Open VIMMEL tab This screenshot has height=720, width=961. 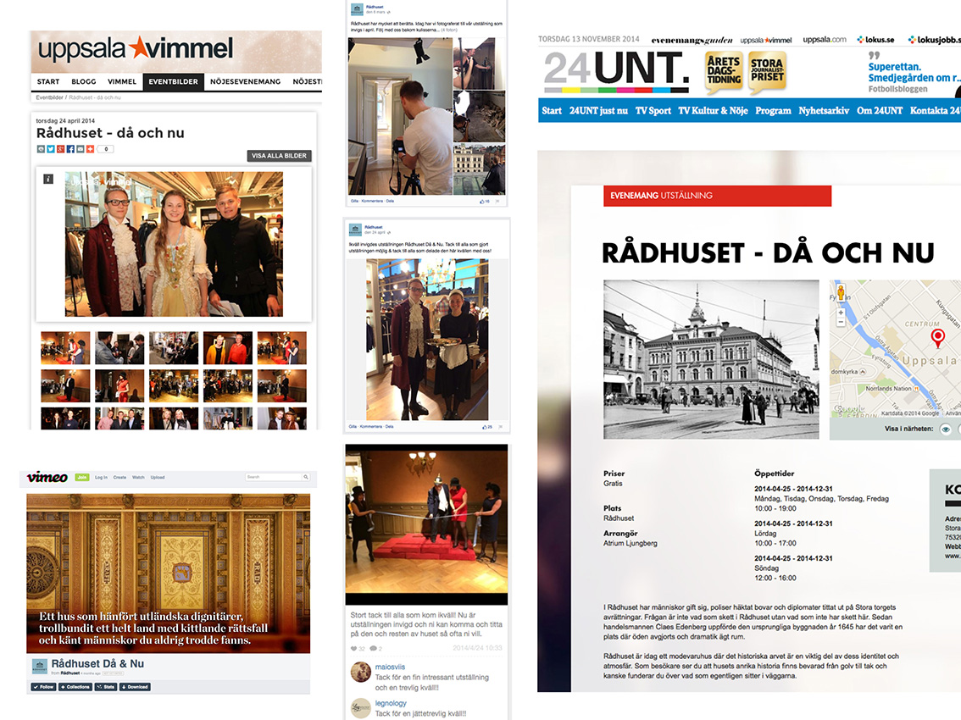[122, 81]
